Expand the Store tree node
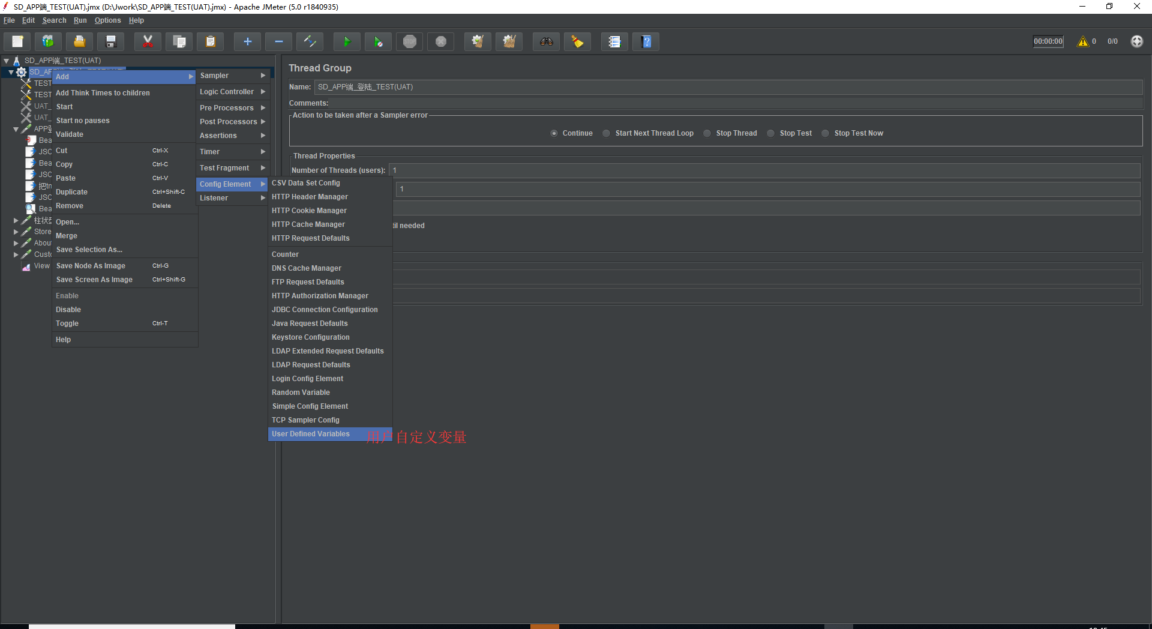Image resolution: width=1152 pixels, height=629 pixels. (16, 232)
